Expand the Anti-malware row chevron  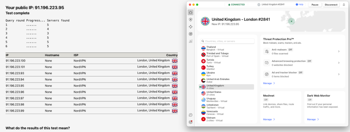(x=339, y=52)
